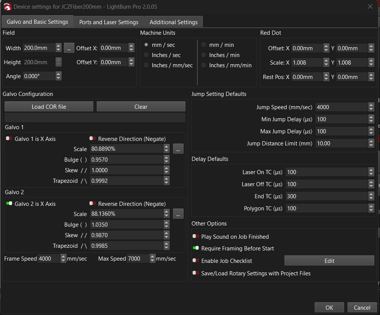Image resolution: width=380 pixels, height=315 pixels.
Task: Decrease Field Angle with the down arrow
Action: 58,78
